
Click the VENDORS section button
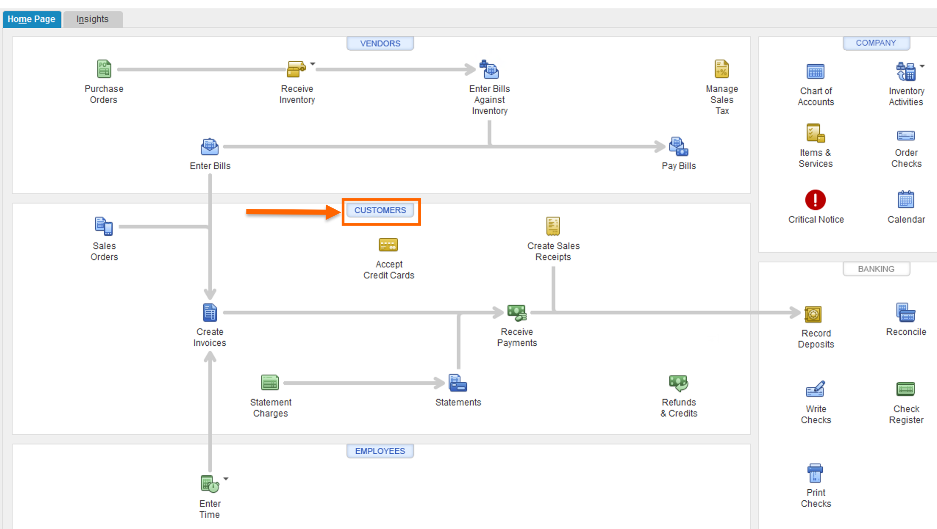380,43
